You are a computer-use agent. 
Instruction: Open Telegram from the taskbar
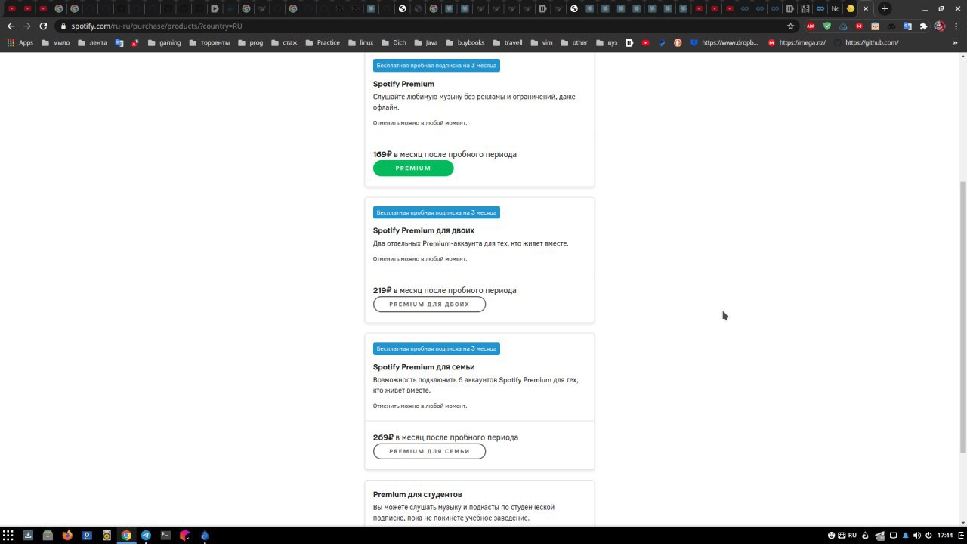coord(146,535)
